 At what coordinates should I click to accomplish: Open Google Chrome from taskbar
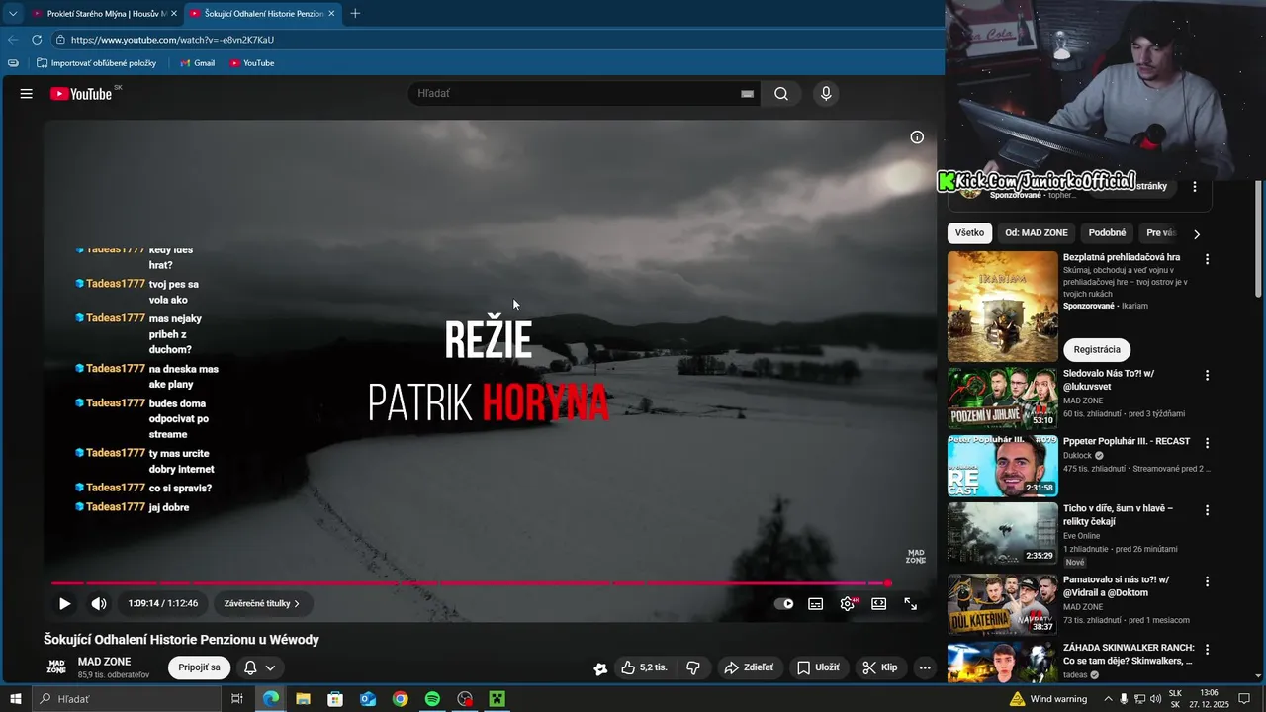[x=400, y=699]
